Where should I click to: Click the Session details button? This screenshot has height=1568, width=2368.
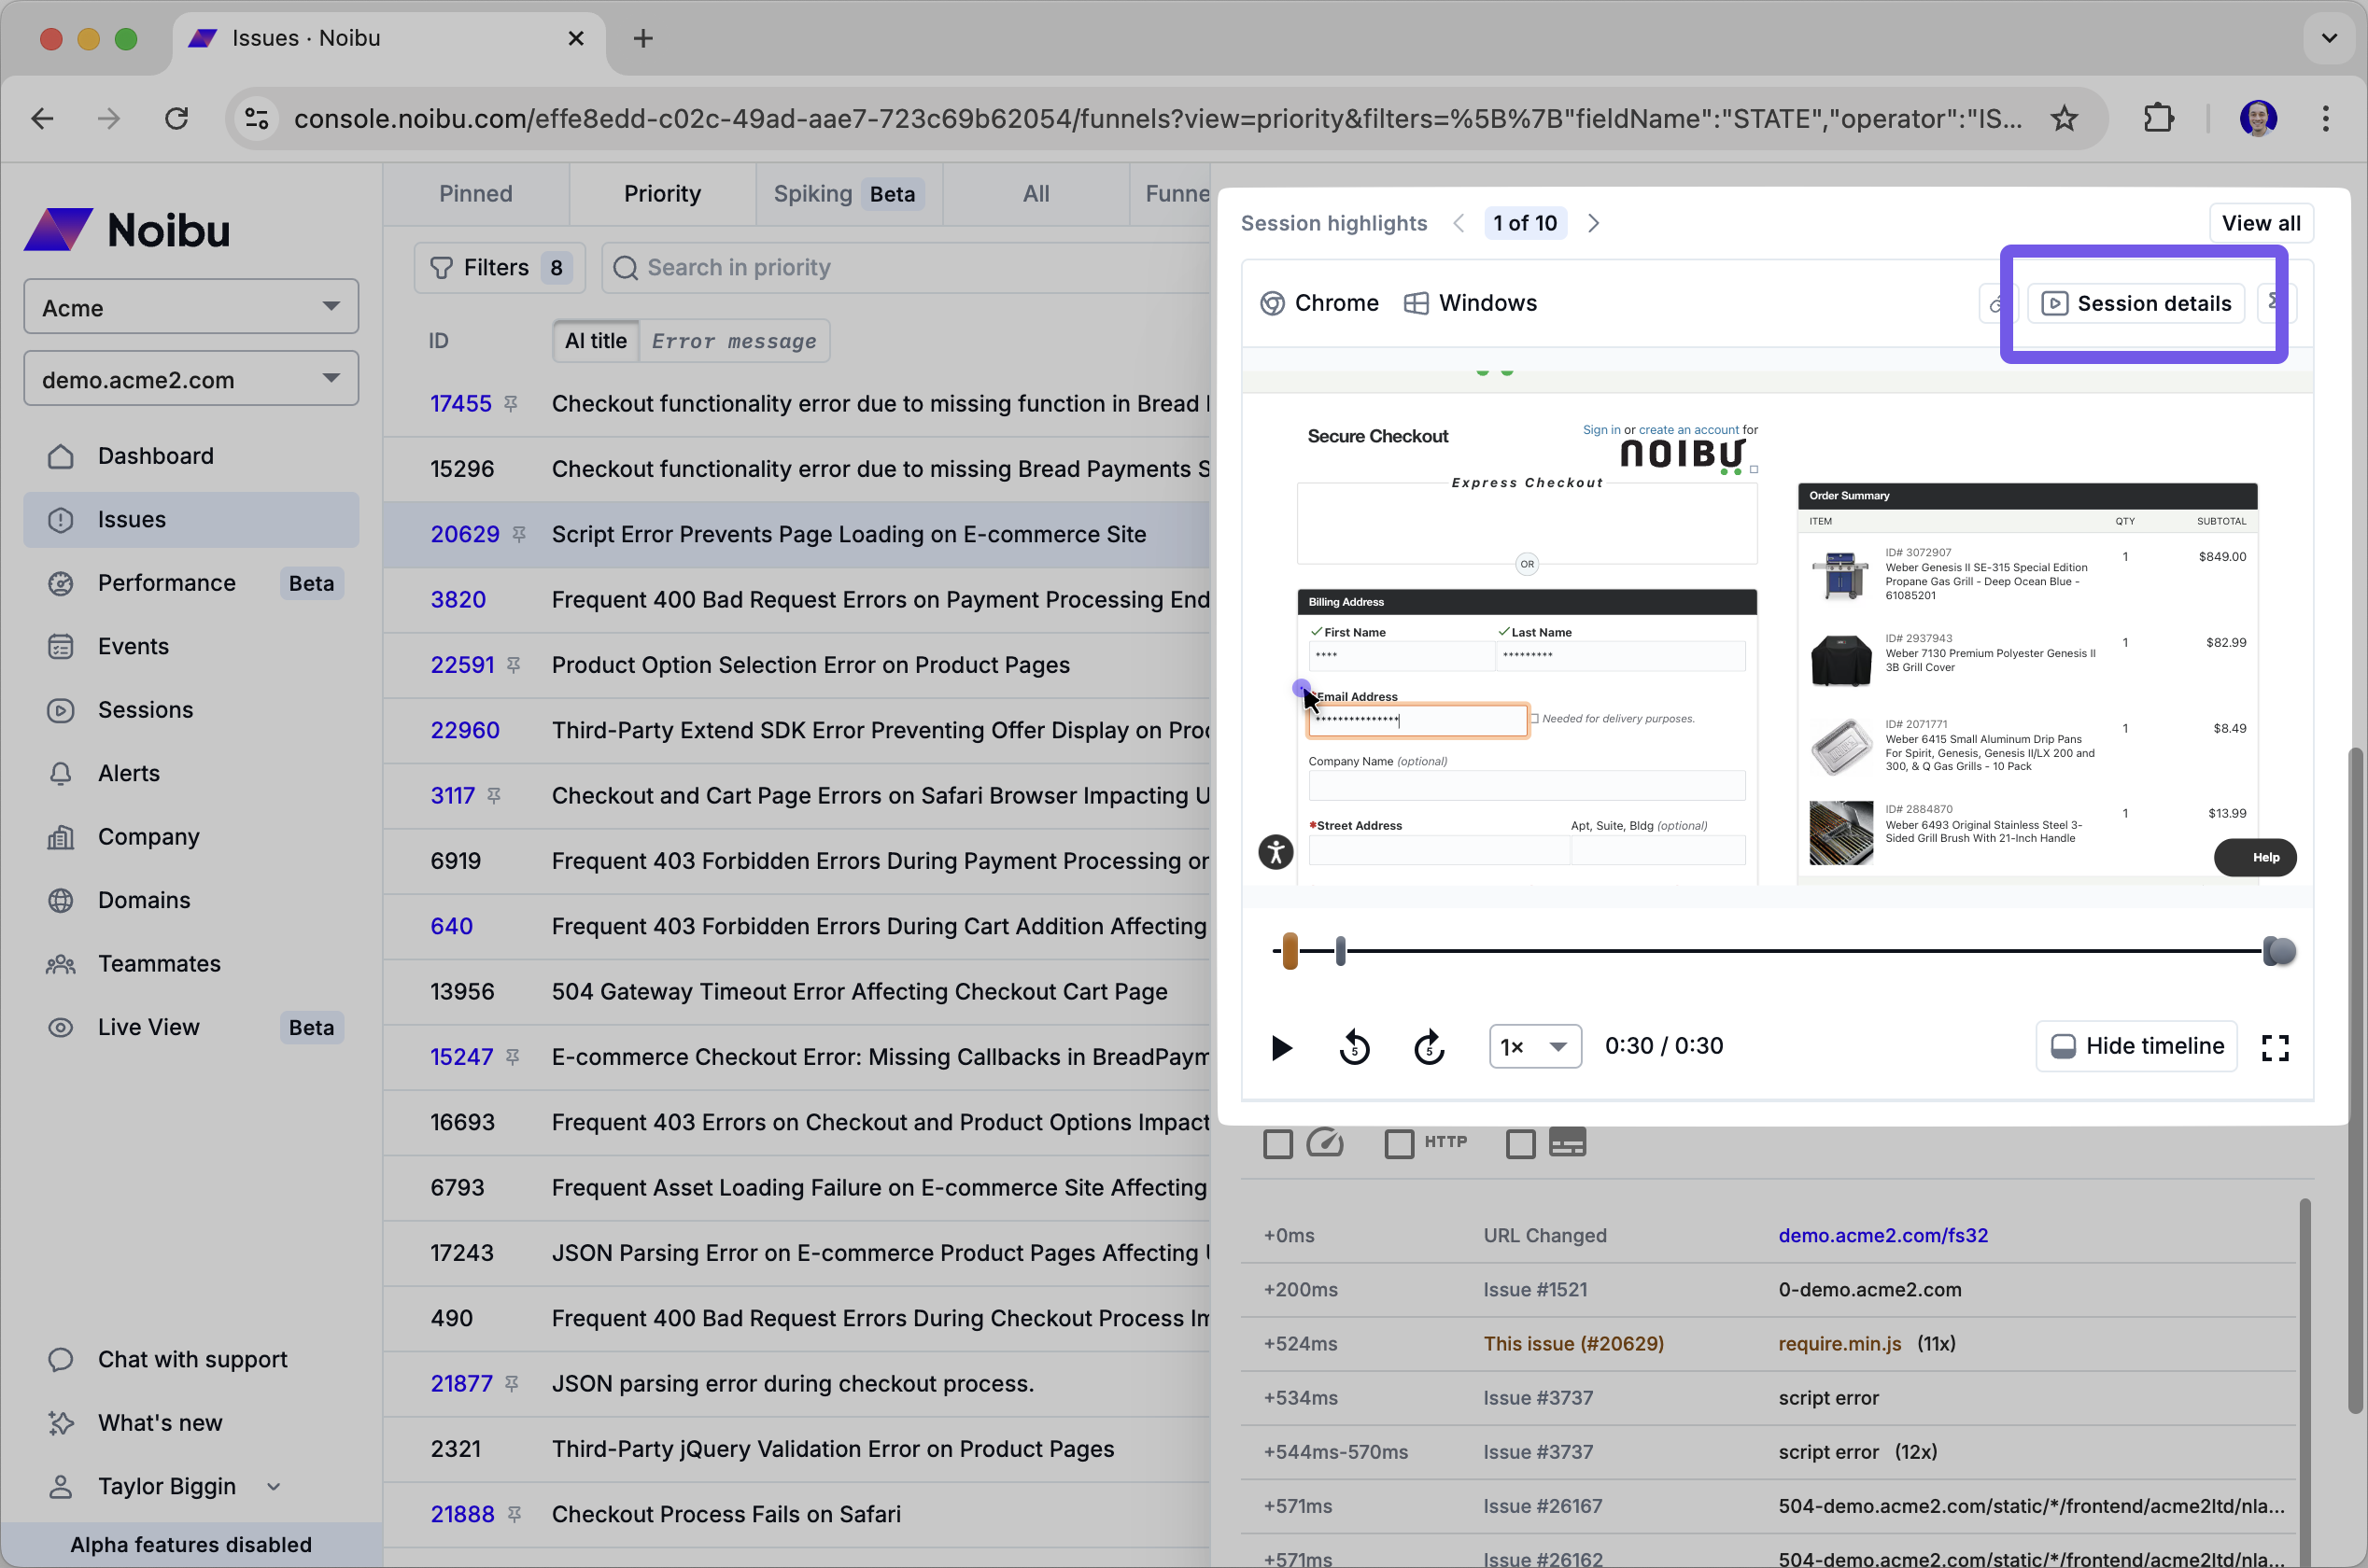(2135, 303)
